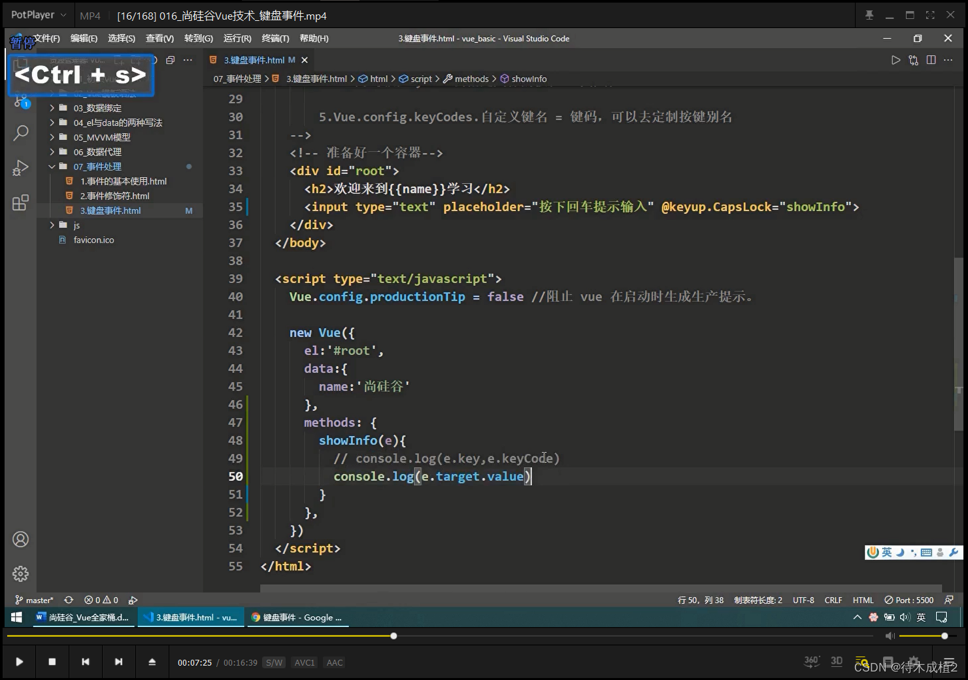The image size is (968, 680).
Task: Show hidden system tray icons
Action: pos(857,617)
